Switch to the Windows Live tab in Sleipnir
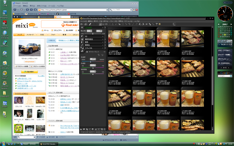The width and height of the screenshot is (234, 146). pyautogui.click(x=45, y=17)
